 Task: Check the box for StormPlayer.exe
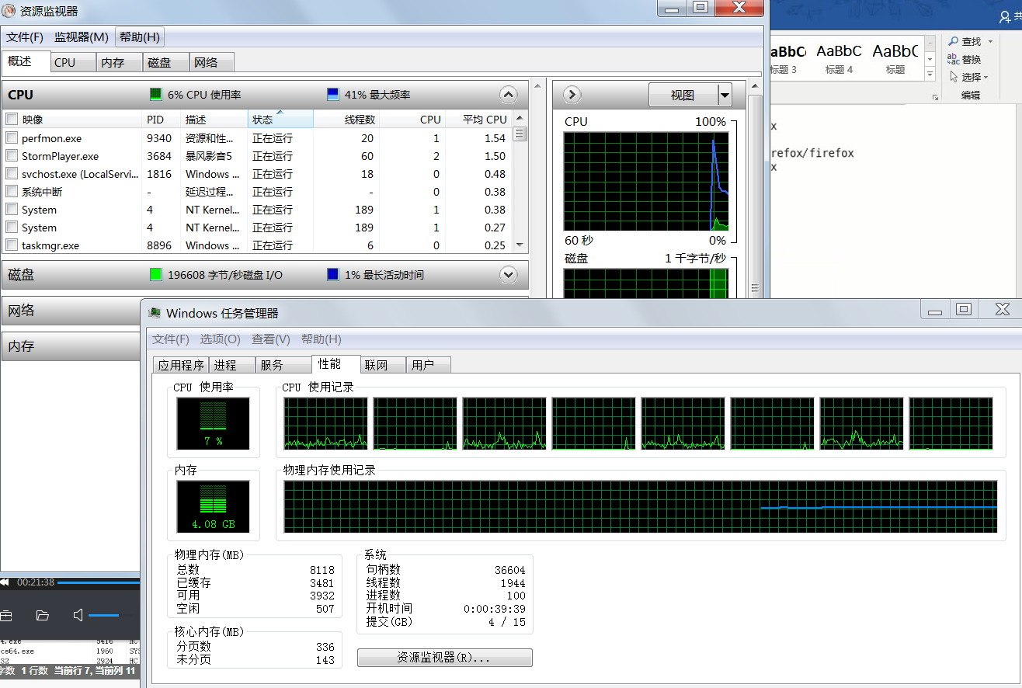pyautogui.click(x=12, y=156)
